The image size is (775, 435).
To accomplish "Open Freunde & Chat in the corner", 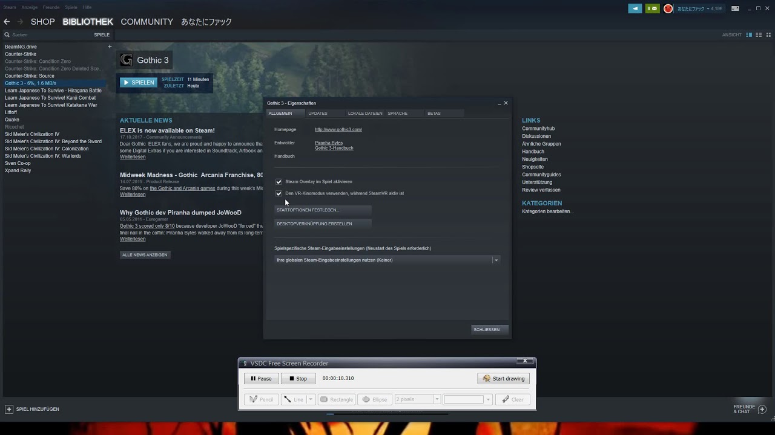I will click(x=747, y=409).
